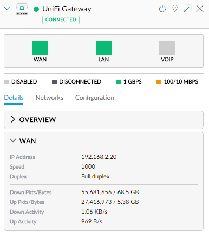Open the Configuration tab
Screen dimensions: 209x237
(x=95, y=98)
